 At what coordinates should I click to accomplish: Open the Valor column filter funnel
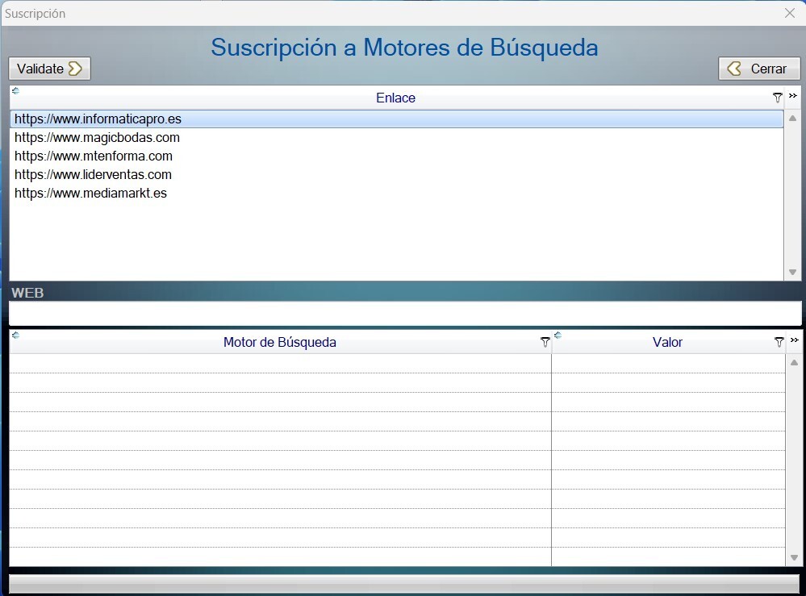coord(779,342)
